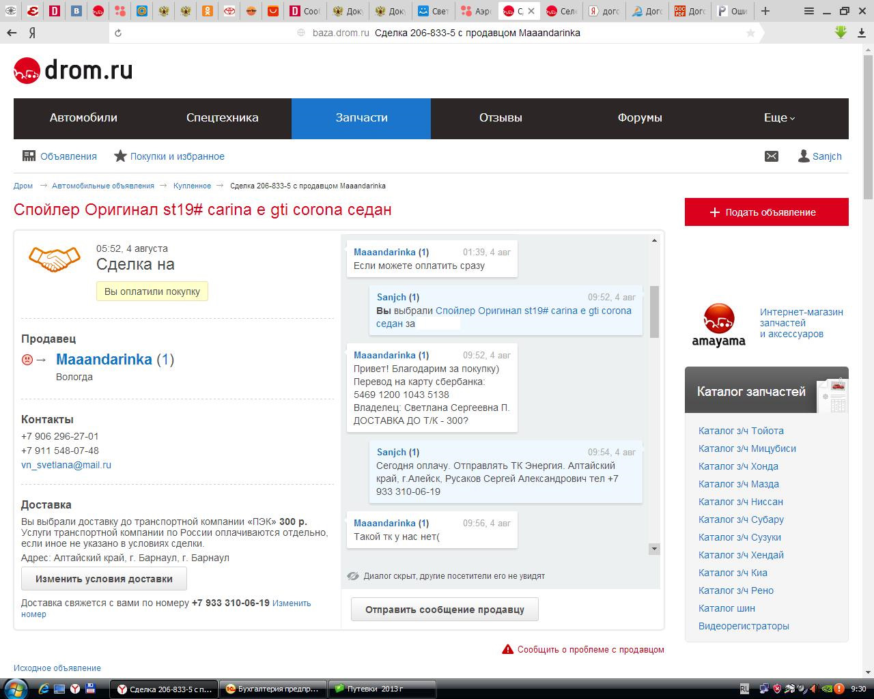Open Автомобили section
The image size is (874, 699).
83,118
